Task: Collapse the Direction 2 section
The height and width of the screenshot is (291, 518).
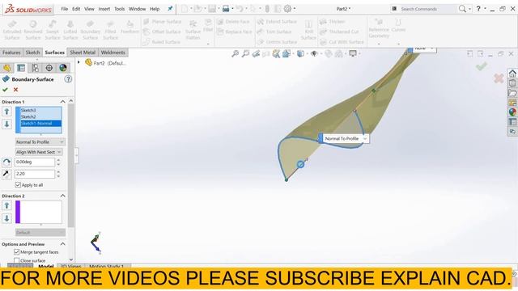Action: click(62, 196)
